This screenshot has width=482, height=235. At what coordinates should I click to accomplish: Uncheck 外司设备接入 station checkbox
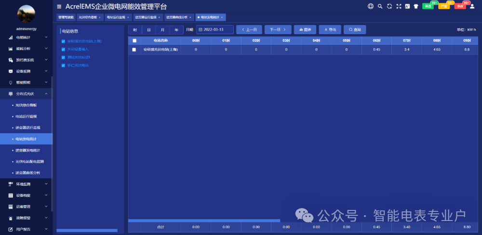pos(63,49)
